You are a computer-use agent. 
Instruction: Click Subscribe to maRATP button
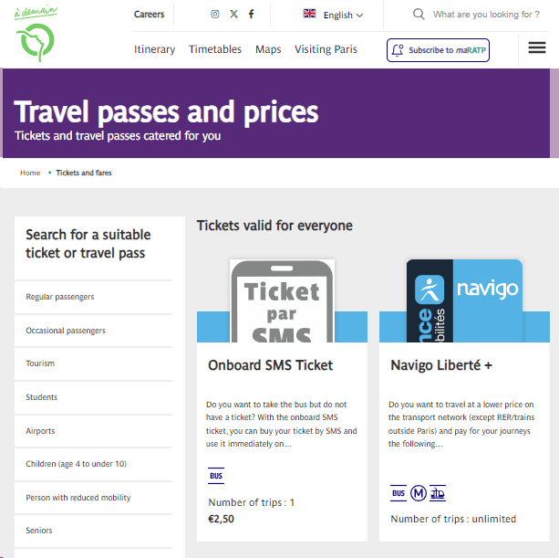click(x=438, y=50)
